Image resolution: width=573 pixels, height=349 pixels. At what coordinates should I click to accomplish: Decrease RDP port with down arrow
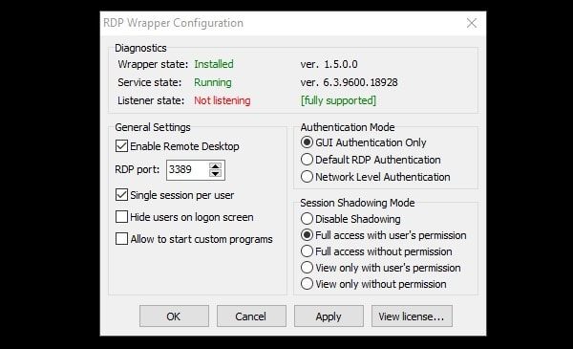coord(215,174)
